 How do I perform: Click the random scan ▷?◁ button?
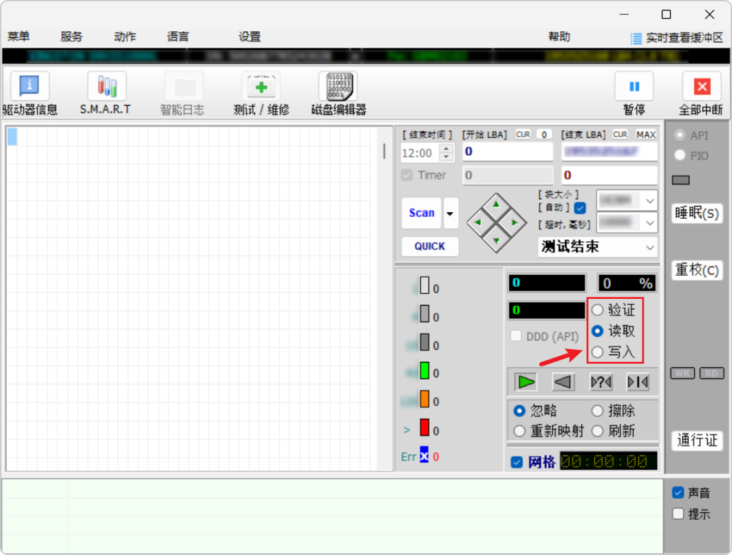coord(601,382)
